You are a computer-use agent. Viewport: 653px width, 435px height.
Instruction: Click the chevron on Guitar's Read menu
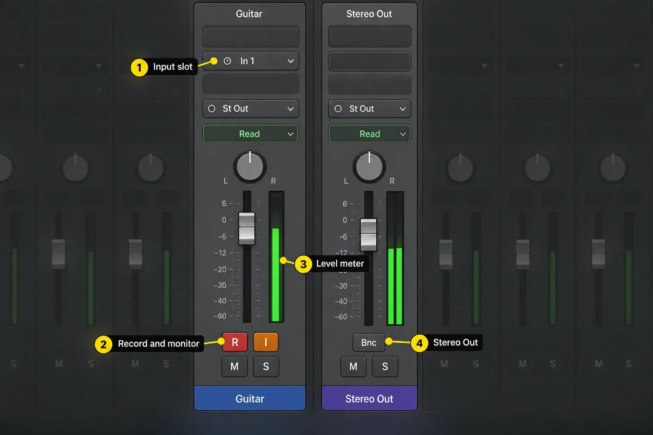click(x=291, y=134)
